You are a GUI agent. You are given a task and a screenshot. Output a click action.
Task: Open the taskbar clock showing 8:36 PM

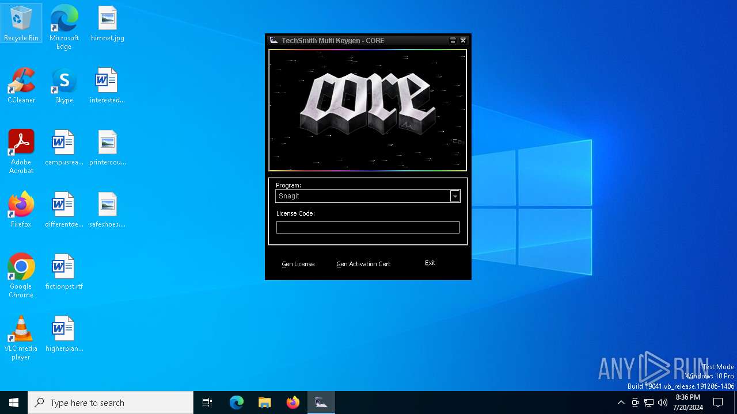(x=688, y=402)
